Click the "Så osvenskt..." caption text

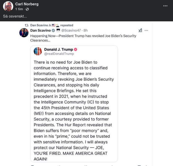tap(15, 16)
